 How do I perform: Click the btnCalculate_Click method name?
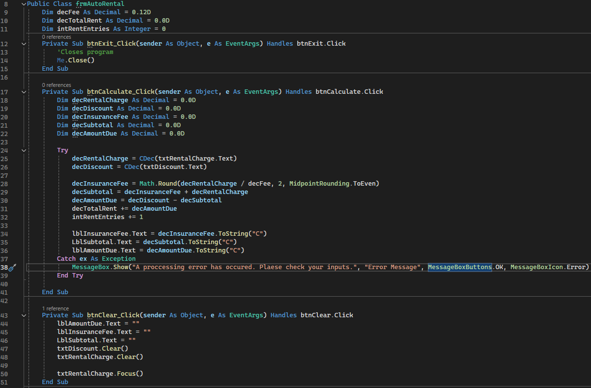coord(121,92)
